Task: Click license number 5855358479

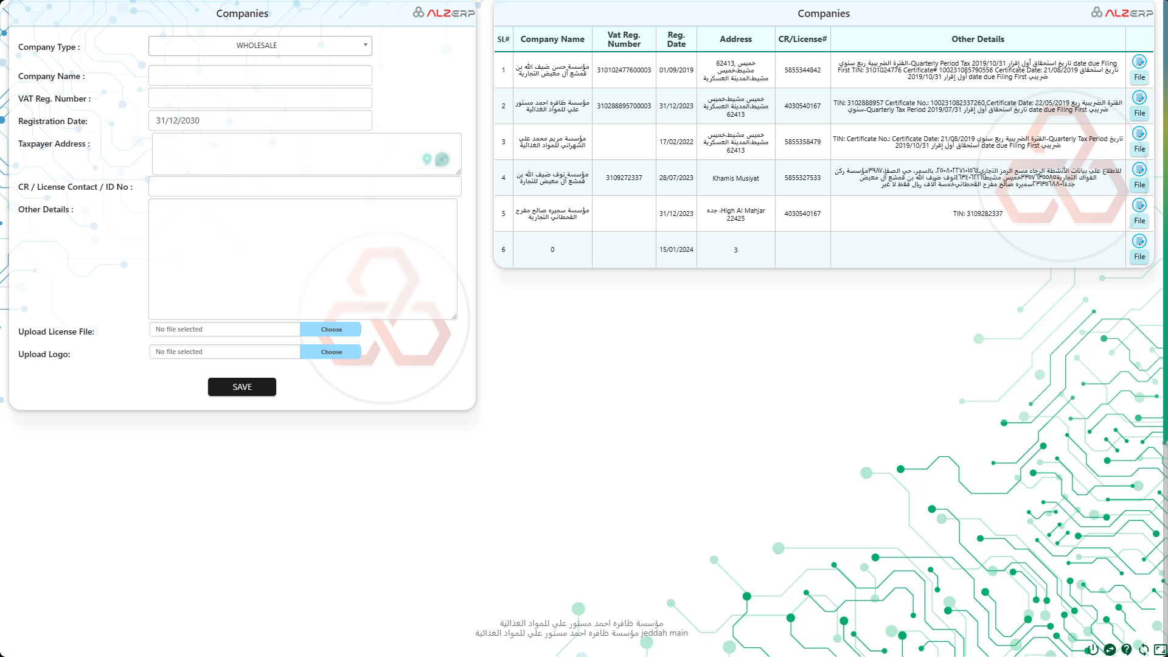Action: pyautogui.click(x=803, y=142)
